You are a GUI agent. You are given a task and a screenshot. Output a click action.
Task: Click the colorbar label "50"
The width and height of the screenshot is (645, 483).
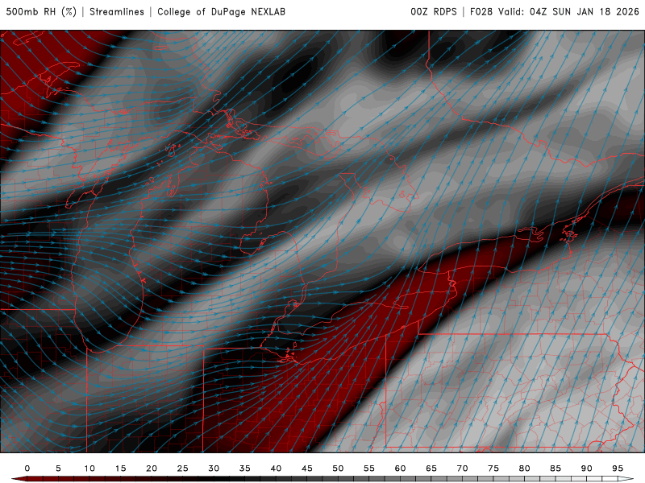[x=338, y=469]
